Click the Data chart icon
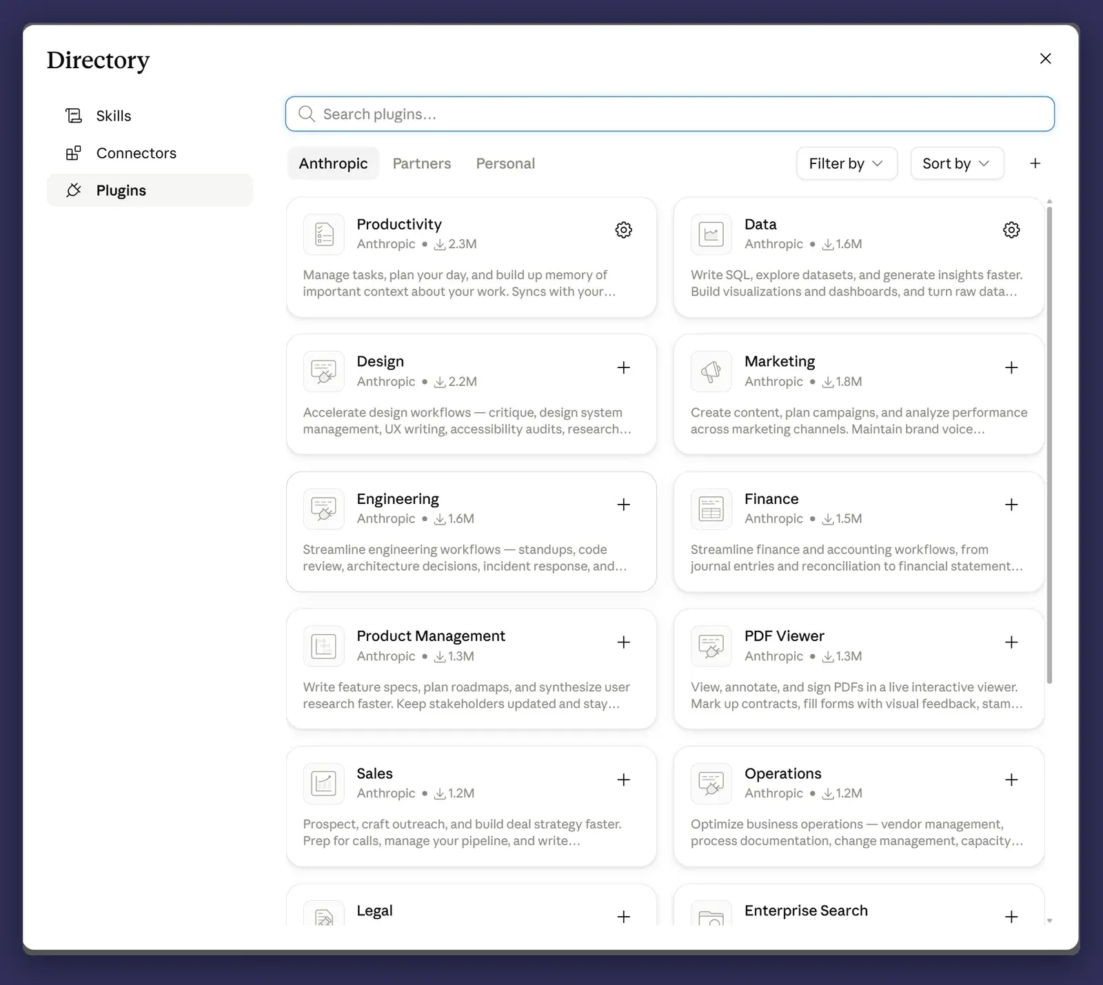The image size is (1103, 985). pyautogui.click(x=711, y=234)
